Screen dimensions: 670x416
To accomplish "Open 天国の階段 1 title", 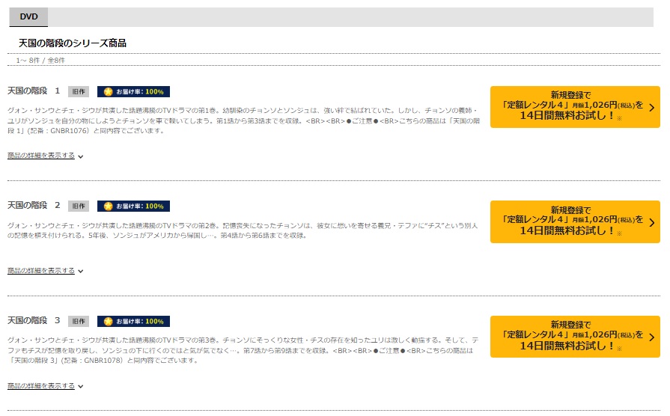I will [34, 91].
